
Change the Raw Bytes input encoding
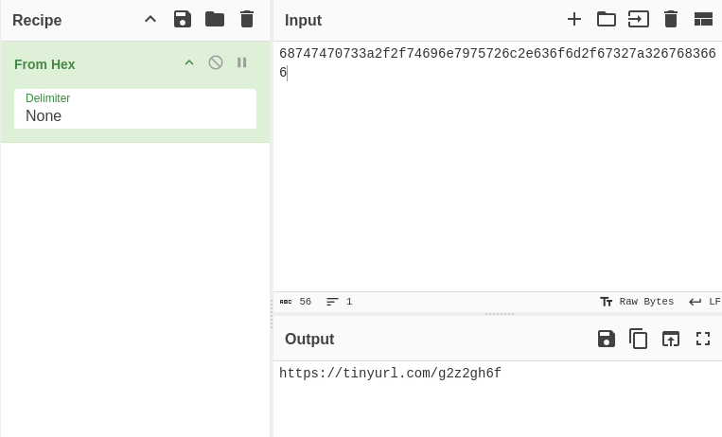[637, 302]
